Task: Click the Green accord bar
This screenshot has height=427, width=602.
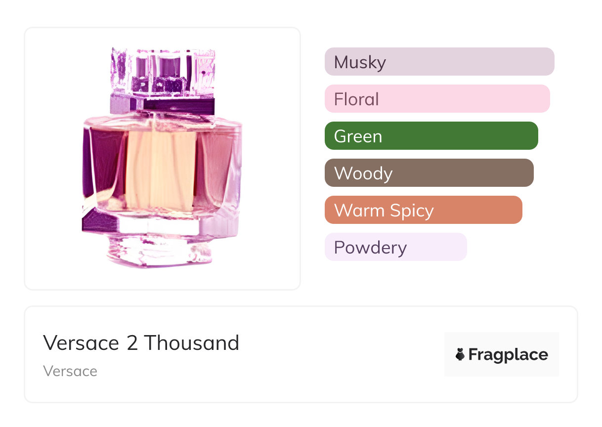Action: [x=431, y=136]
